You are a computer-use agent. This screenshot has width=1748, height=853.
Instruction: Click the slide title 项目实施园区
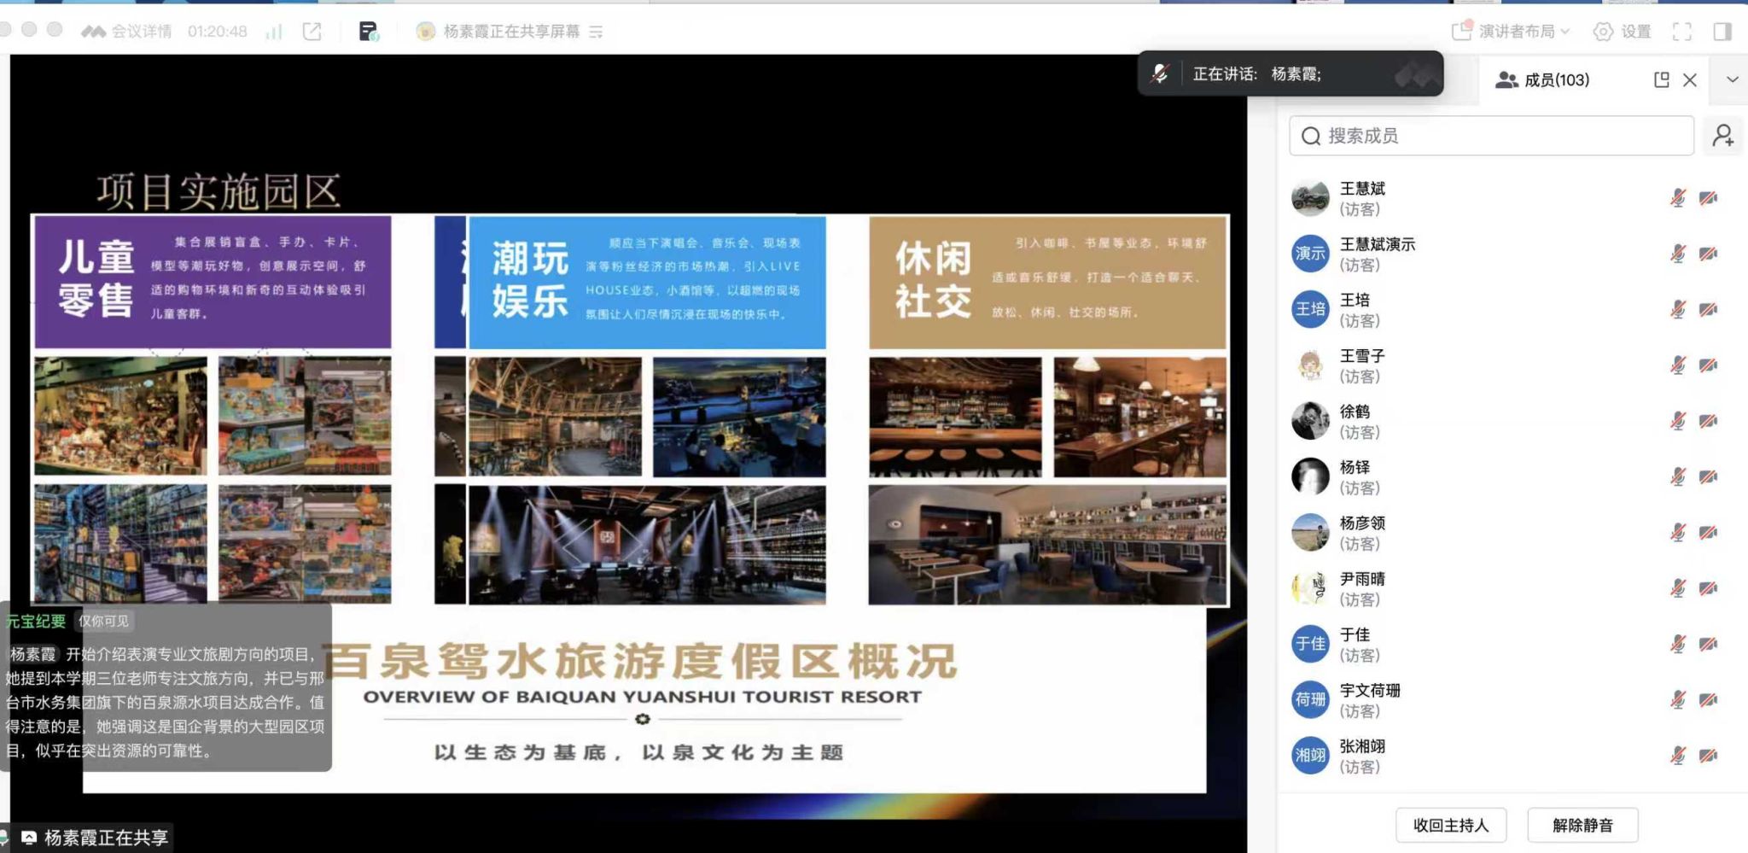(x=218, y=191)
